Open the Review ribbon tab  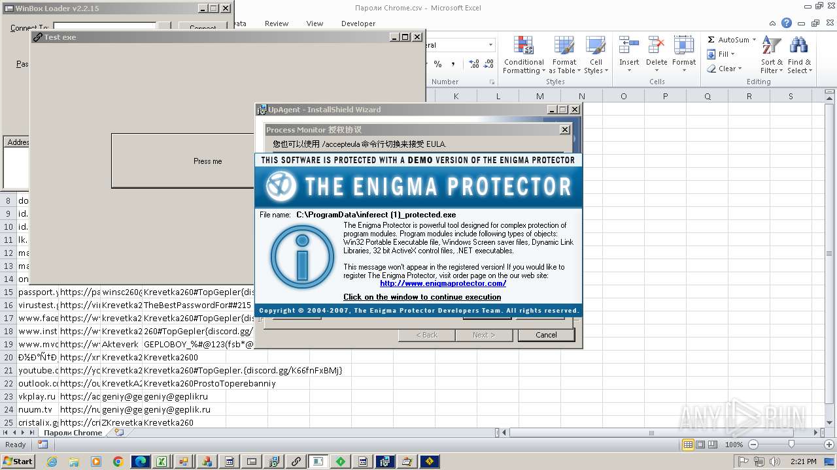(277, 23)
